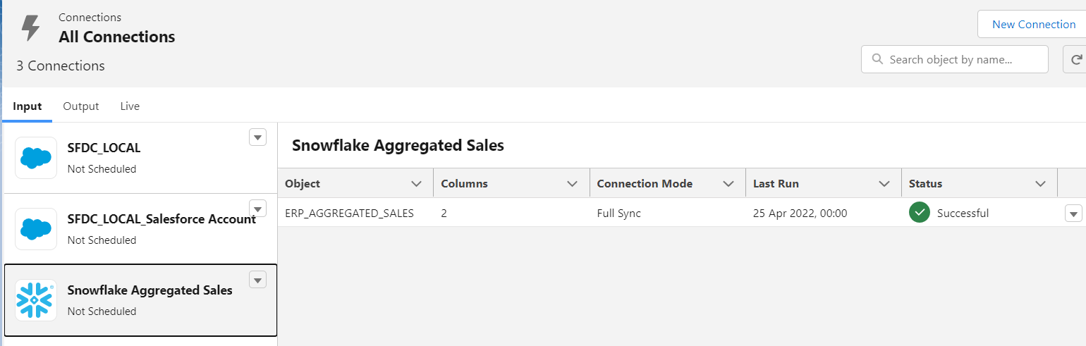Switch to the Output tab
Viewport: 1086px width, 346px height.
pyautogui.click(x=81, y=106)
